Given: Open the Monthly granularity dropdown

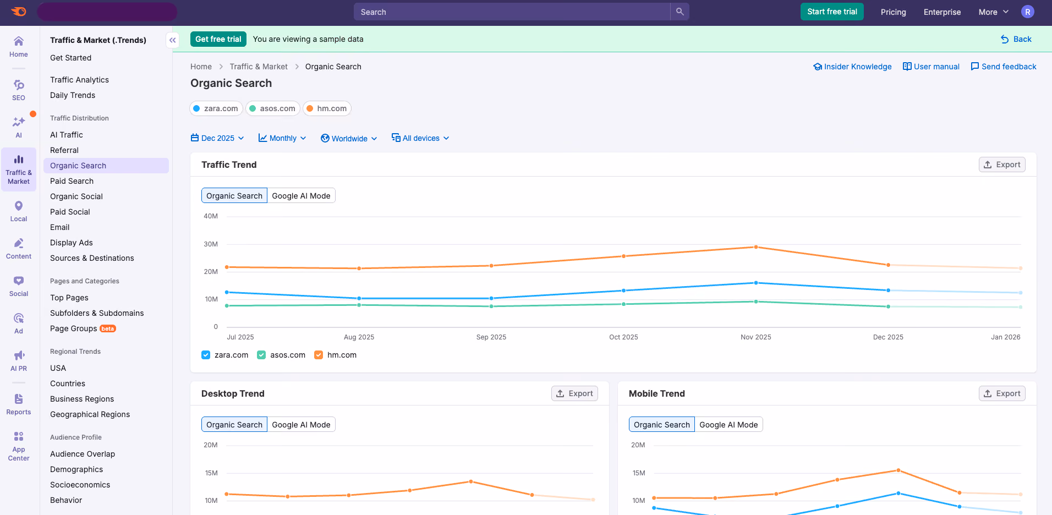Looking at the screenshot, I should click(282, 138).
